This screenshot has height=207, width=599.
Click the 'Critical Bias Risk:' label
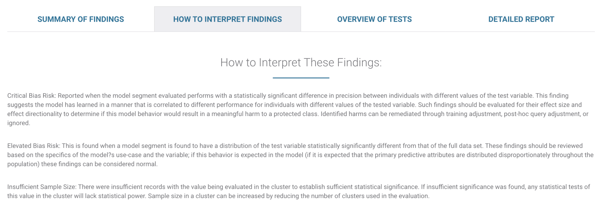(32, 96)
